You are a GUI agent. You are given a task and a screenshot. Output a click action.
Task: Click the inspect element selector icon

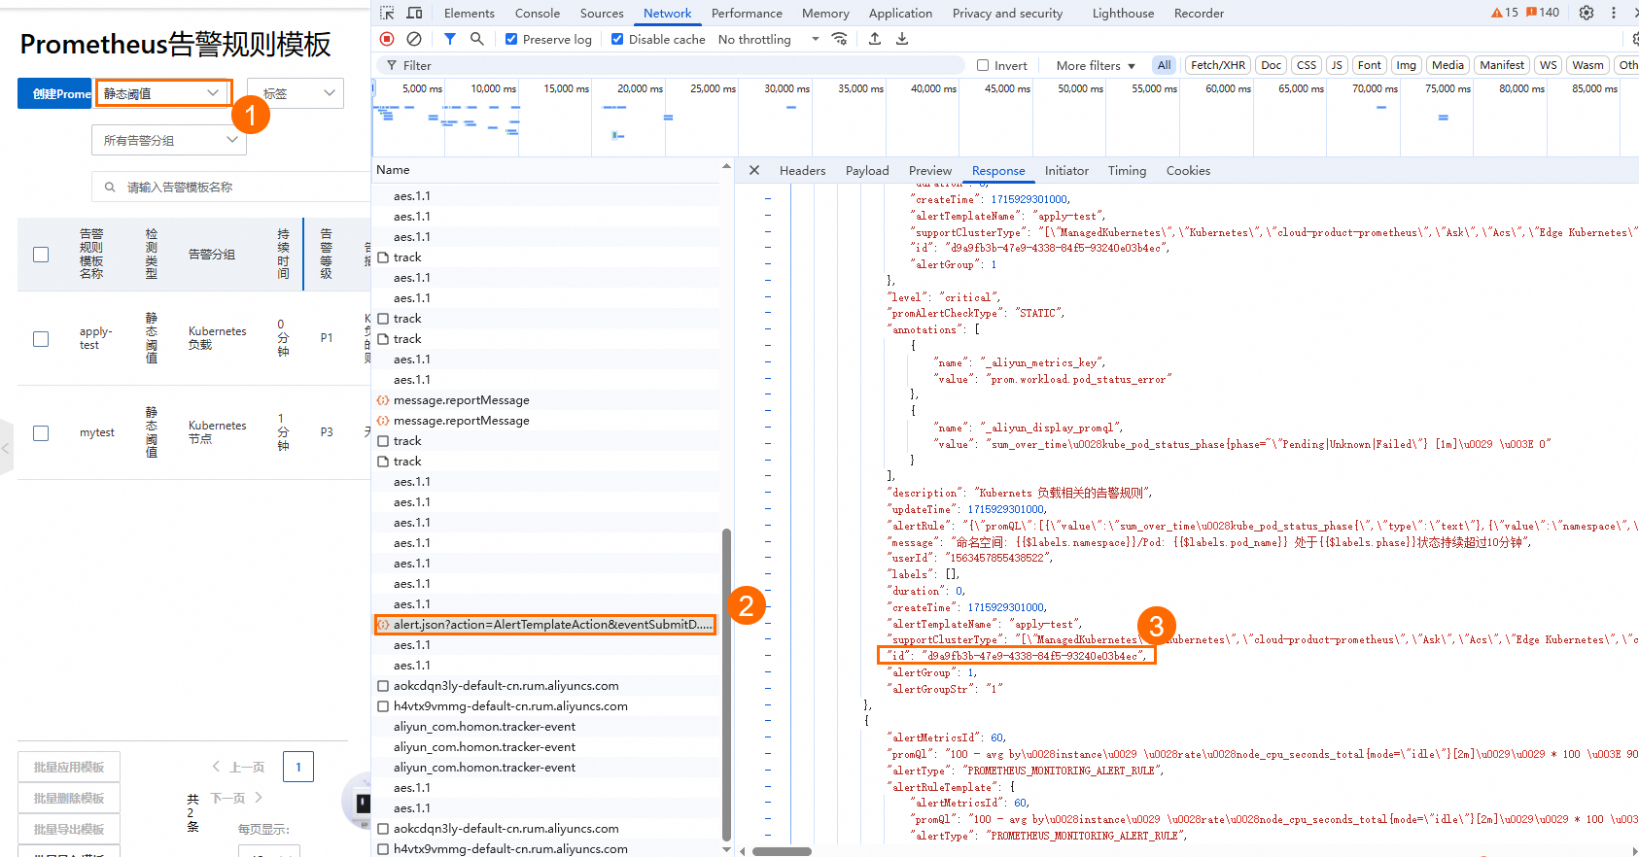[x=387, y=13]
